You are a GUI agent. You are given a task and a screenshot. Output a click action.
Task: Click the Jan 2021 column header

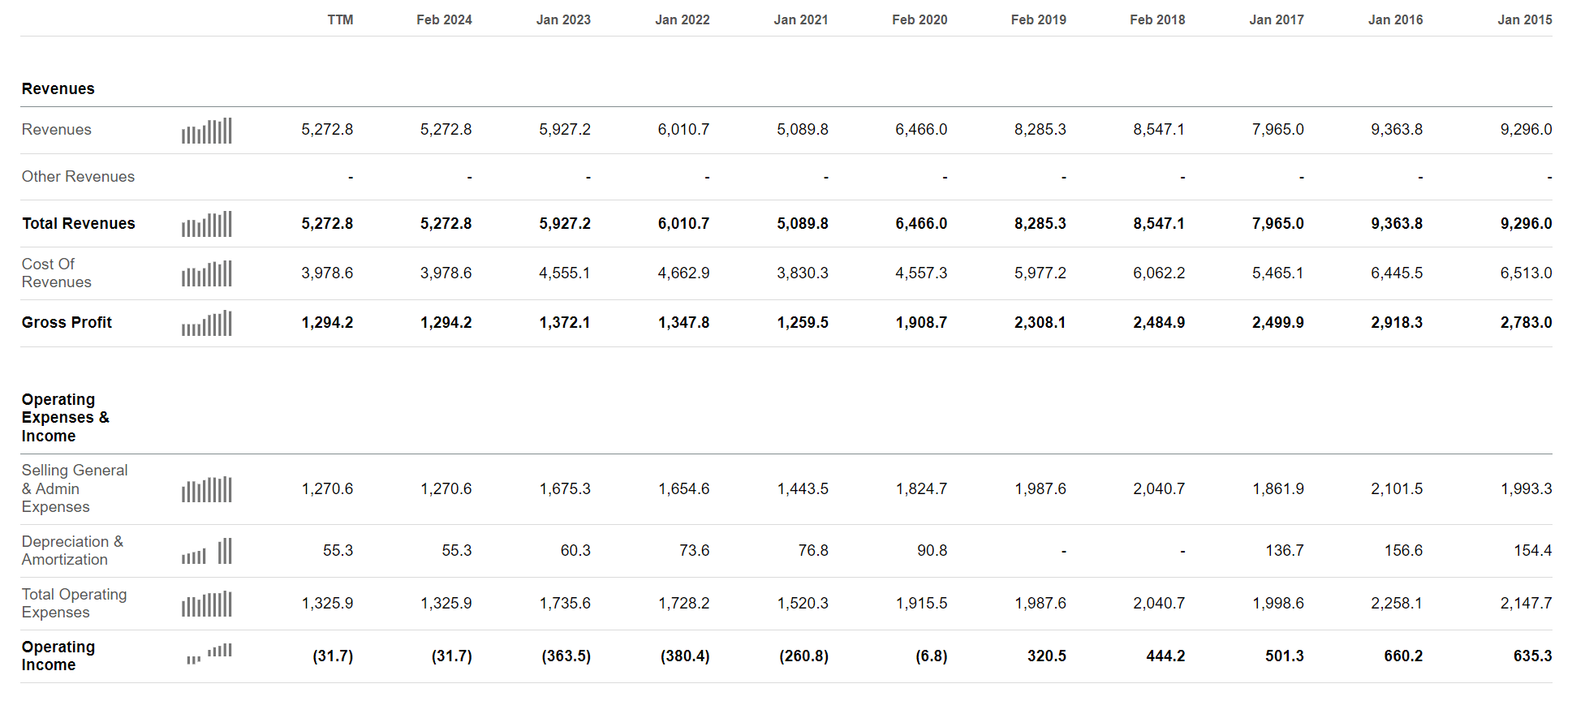[x=800, y=19]
